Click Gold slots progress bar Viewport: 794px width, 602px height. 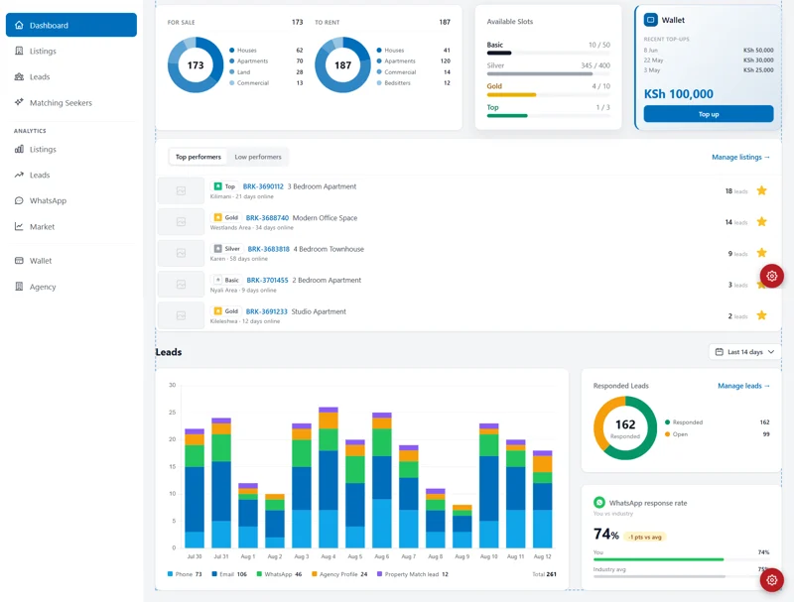click(x=549, y=94)
